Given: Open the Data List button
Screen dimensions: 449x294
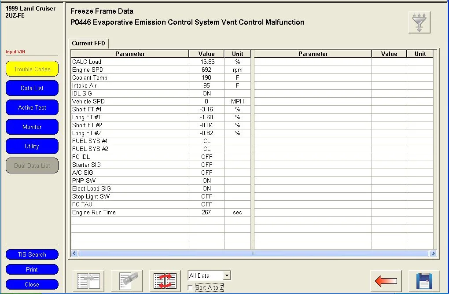Looking at the screenshot, I should click(x=32, y=88).
